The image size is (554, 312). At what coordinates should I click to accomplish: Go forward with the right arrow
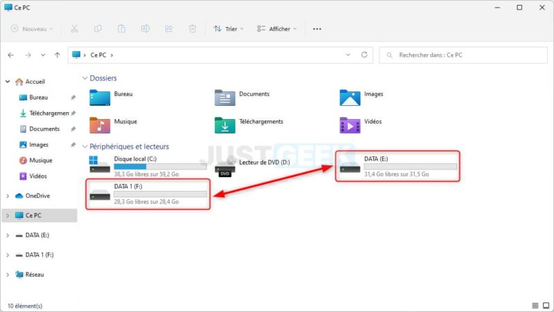coord(28,55)
